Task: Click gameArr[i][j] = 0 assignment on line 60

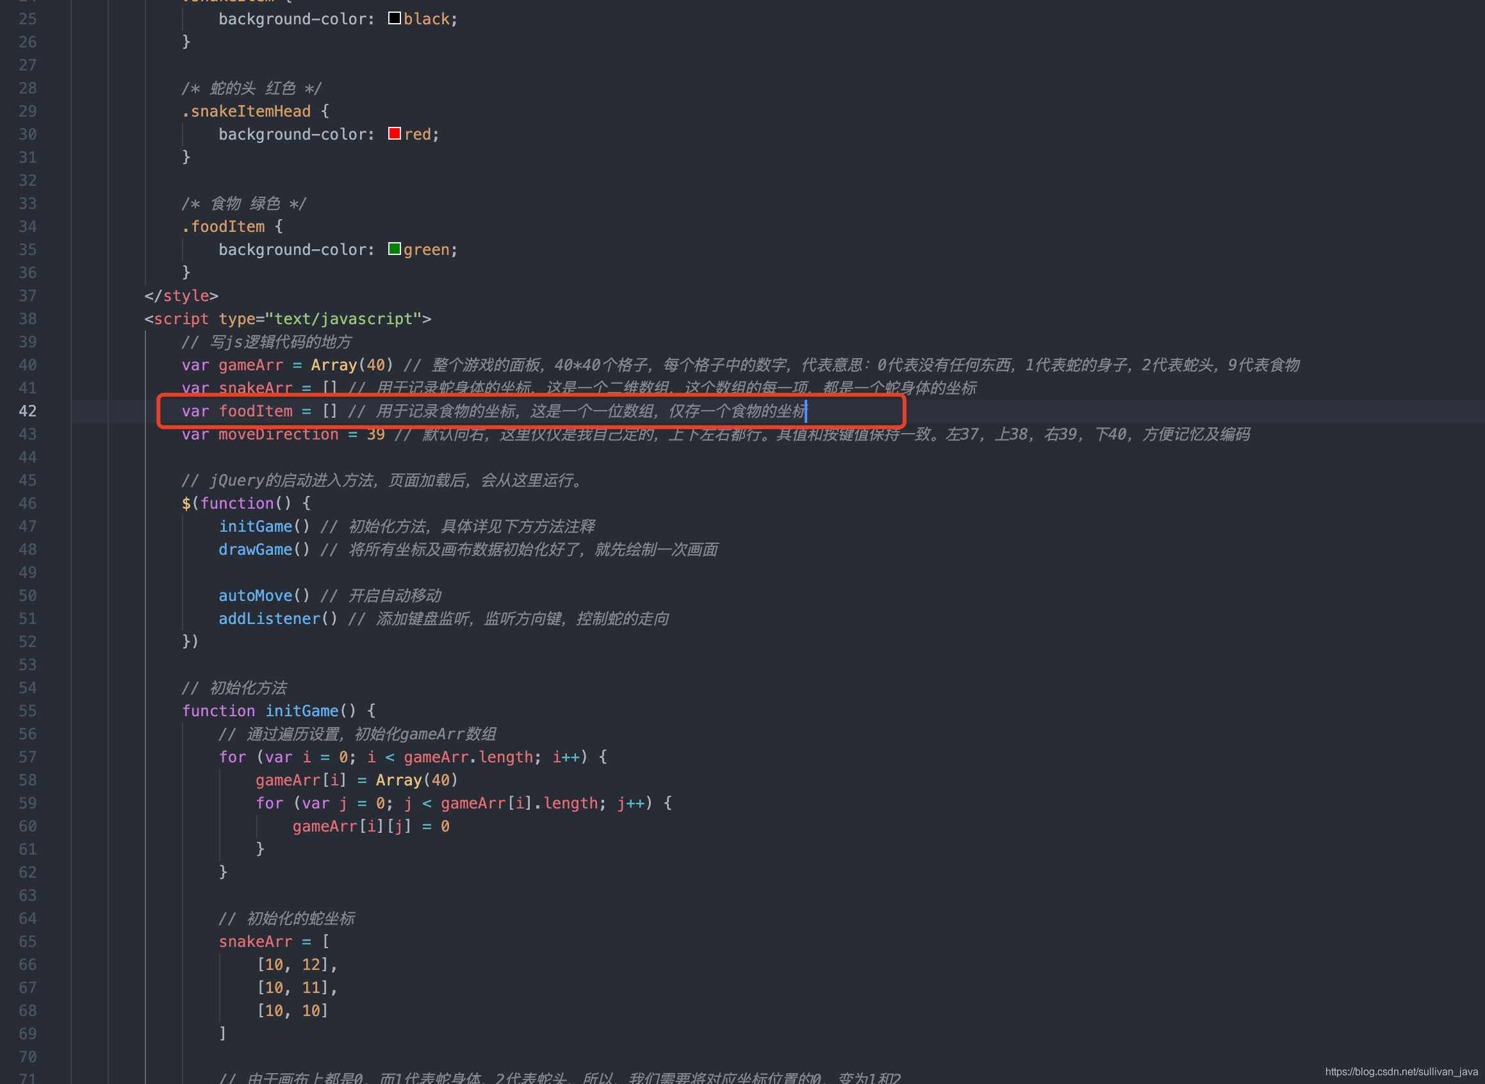Action: tap(371, 826)
